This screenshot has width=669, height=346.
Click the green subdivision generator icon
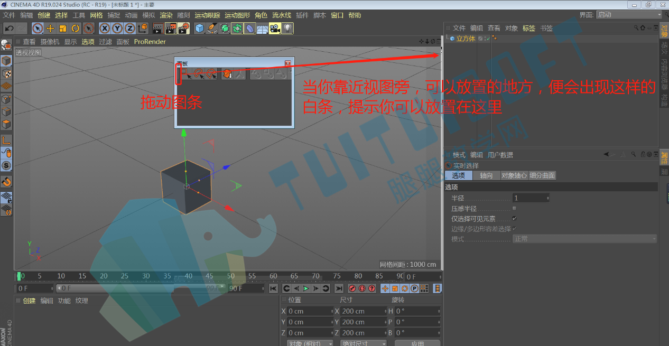tap(225, 29)
